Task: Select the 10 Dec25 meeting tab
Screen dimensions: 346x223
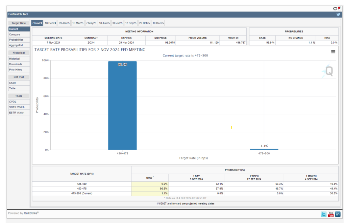Action: pyautogui.click(x=158, y=23)
